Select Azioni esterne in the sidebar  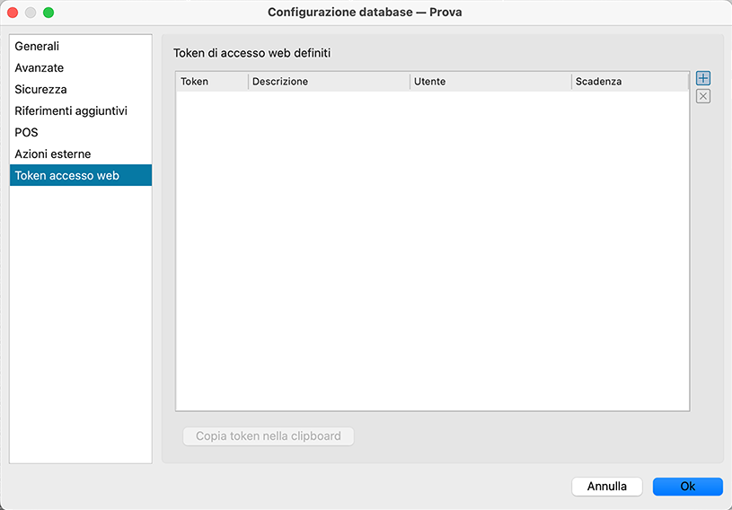point(53,154)
